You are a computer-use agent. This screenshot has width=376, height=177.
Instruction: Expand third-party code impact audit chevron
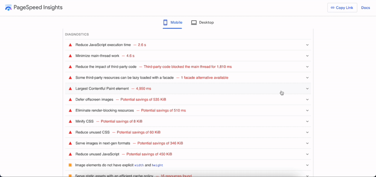coord(307,67)
